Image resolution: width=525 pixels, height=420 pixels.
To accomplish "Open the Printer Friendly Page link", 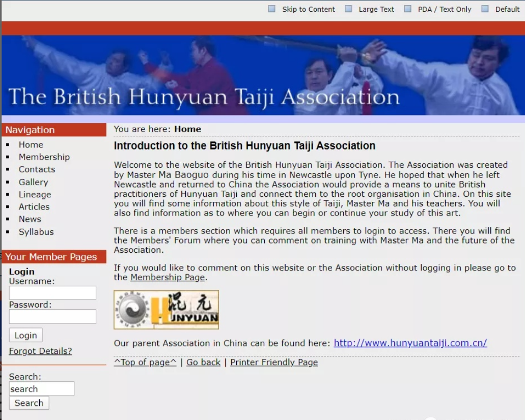I will tap(274, 362).
